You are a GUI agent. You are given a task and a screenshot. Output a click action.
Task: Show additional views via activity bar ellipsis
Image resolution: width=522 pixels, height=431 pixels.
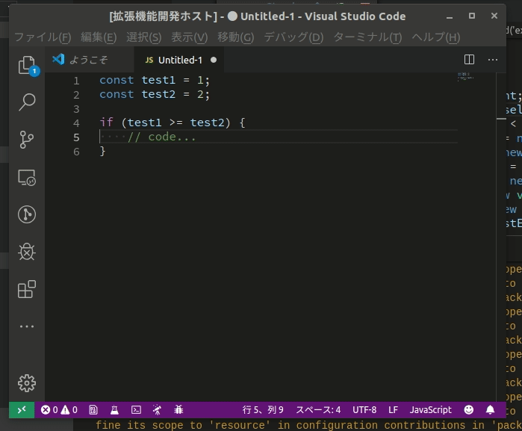[x=27, y=326]
